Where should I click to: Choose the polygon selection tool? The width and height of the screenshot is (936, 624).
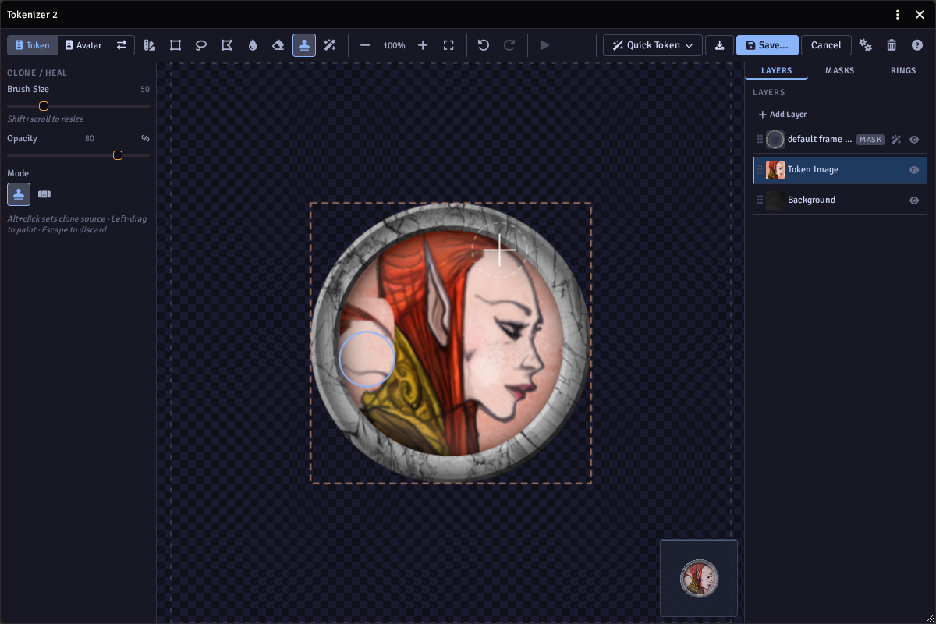point(227,45)
